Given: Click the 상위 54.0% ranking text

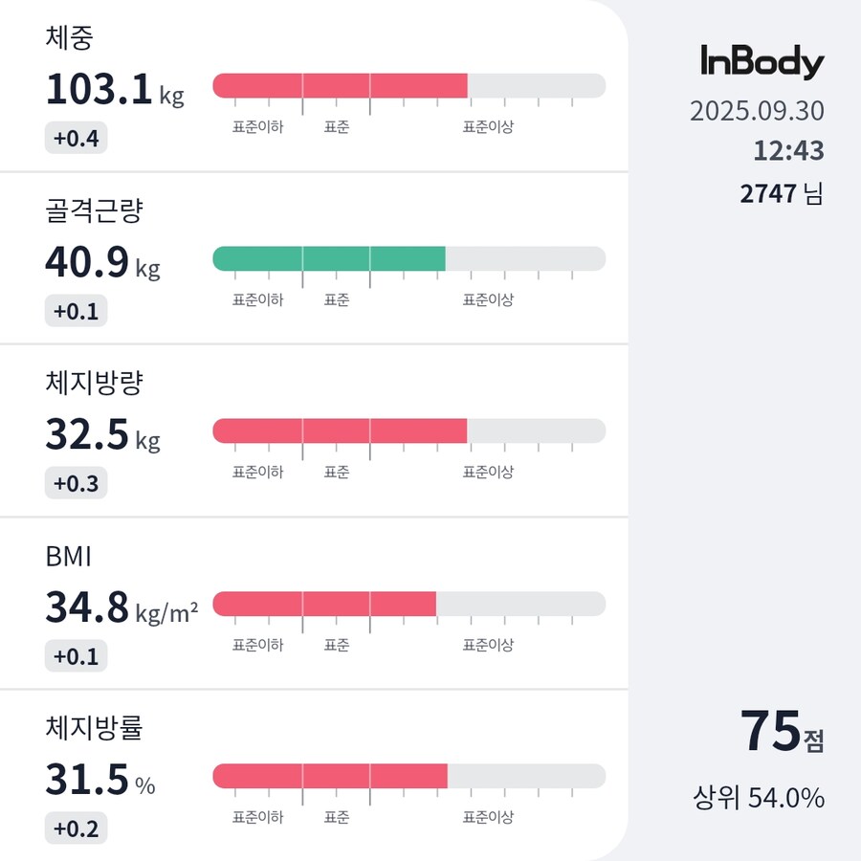Looking at the screenshot, I should point(759,797).
